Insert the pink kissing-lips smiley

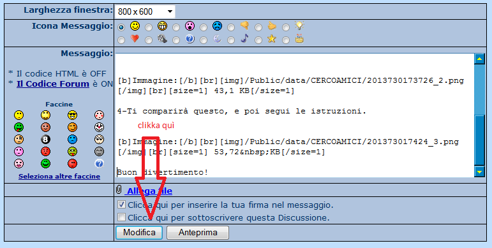19,164
